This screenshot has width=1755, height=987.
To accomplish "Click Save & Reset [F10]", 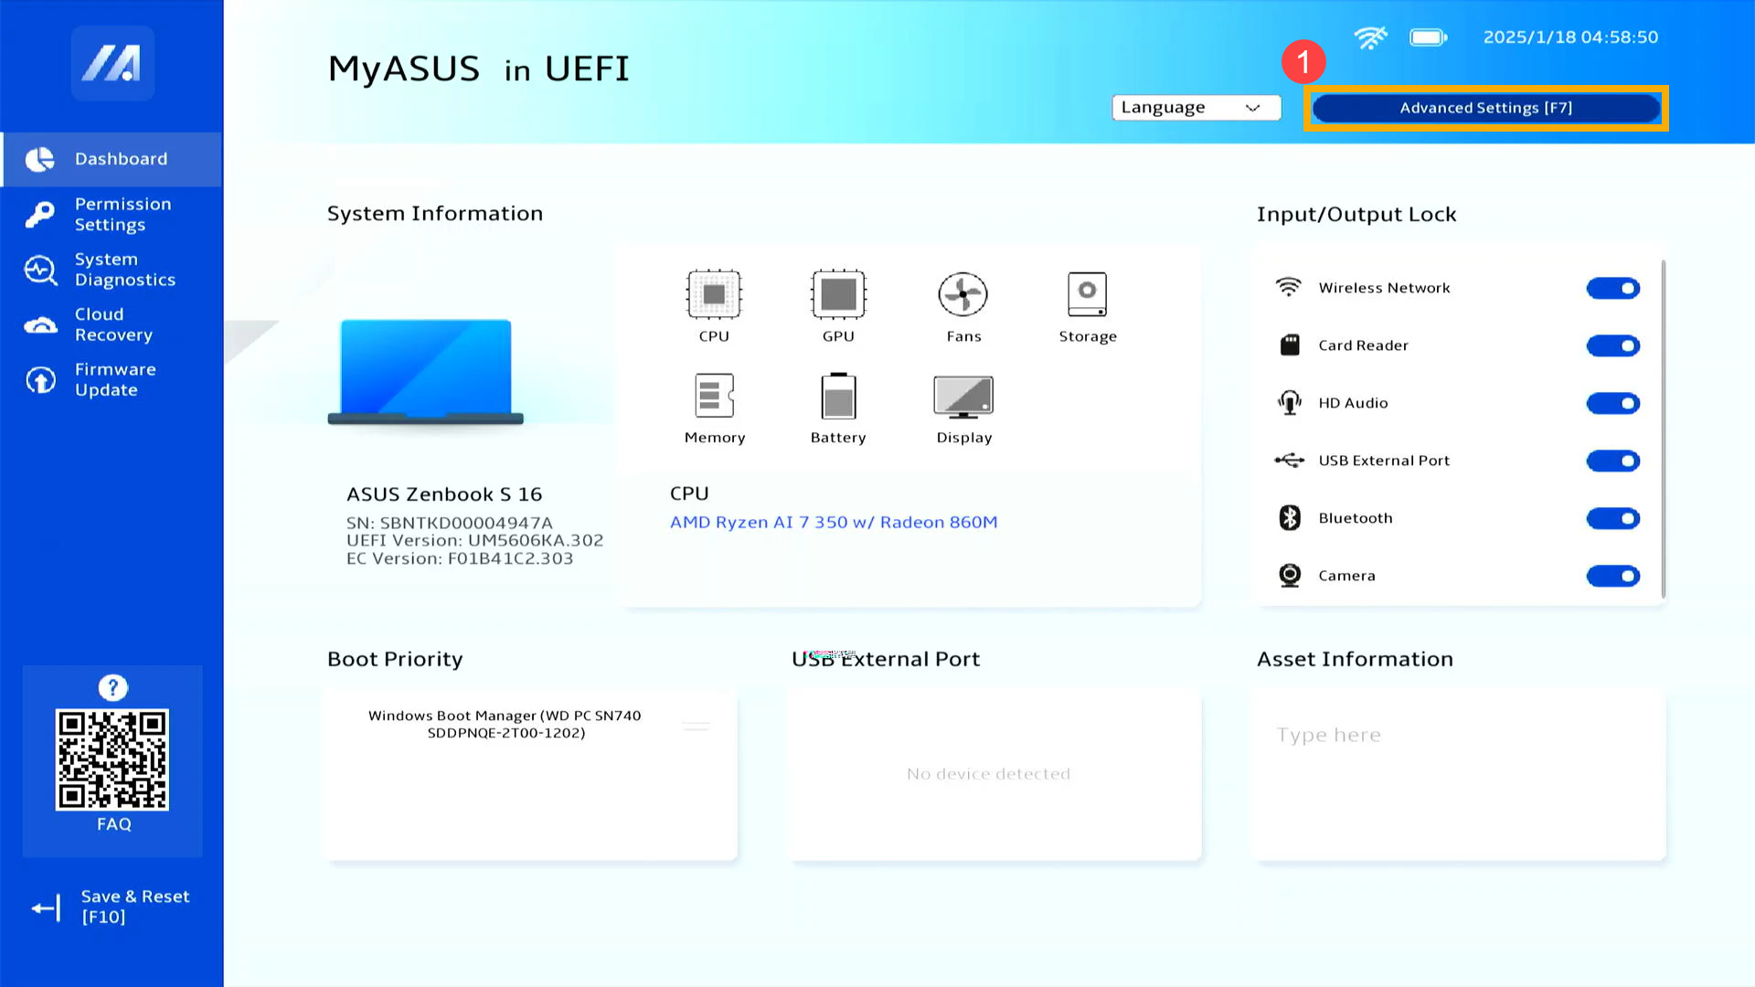I will point(112,907).
